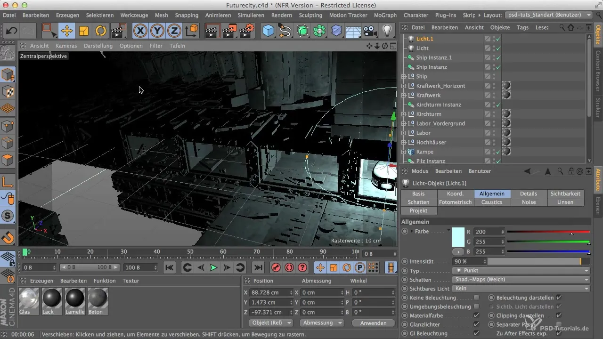Screen dimensions: 603x339
Task: Open the Mesh menu
Action: click(161, 15)
